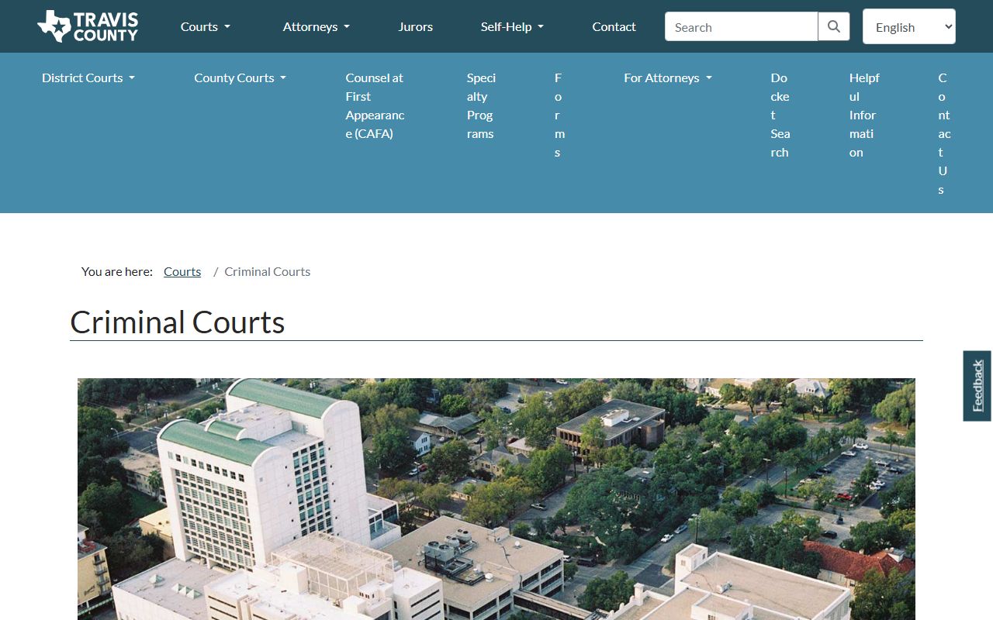Open the English language selector
Image resolution: width=993 pixels, height=620 pixels.
pyautogui.click(x=909, y=26)
